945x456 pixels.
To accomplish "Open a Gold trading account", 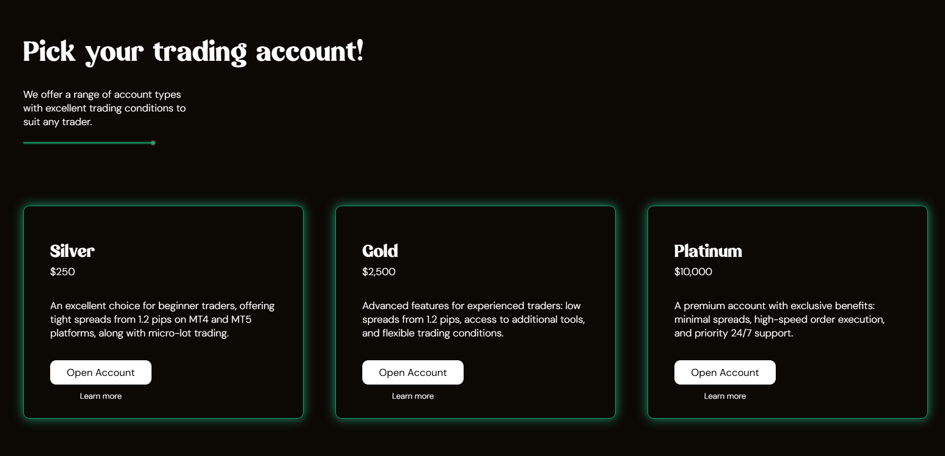I will pyautogui.click(x=412, y=372).
